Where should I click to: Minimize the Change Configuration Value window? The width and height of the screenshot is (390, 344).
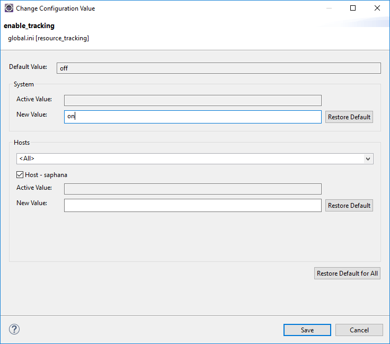pos(329,8)
